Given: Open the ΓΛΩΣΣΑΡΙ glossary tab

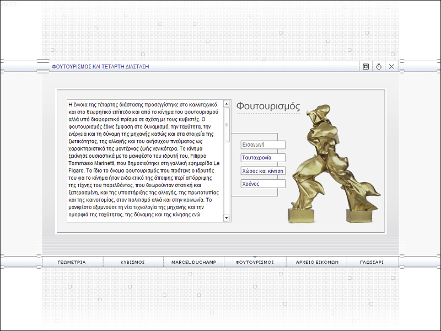Looking at the screenshot, I should pos(372,262).
